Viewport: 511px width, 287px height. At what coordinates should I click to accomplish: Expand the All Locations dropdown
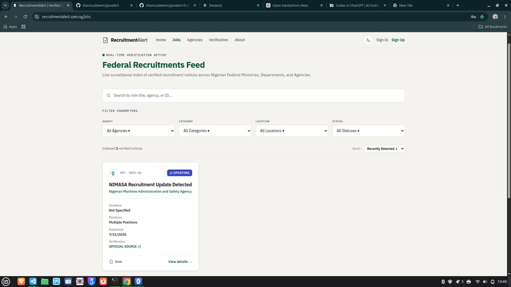292,131
